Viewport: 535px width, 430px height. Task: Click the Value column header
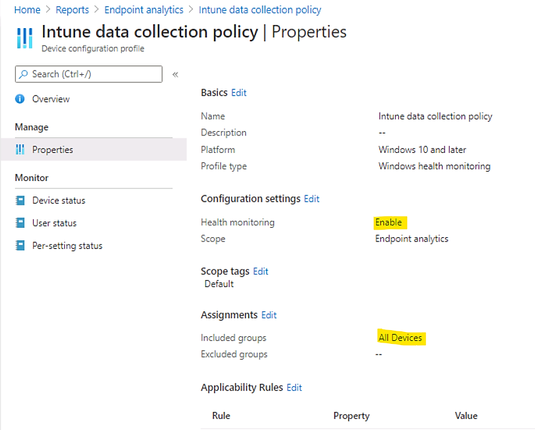click(466, 416)
